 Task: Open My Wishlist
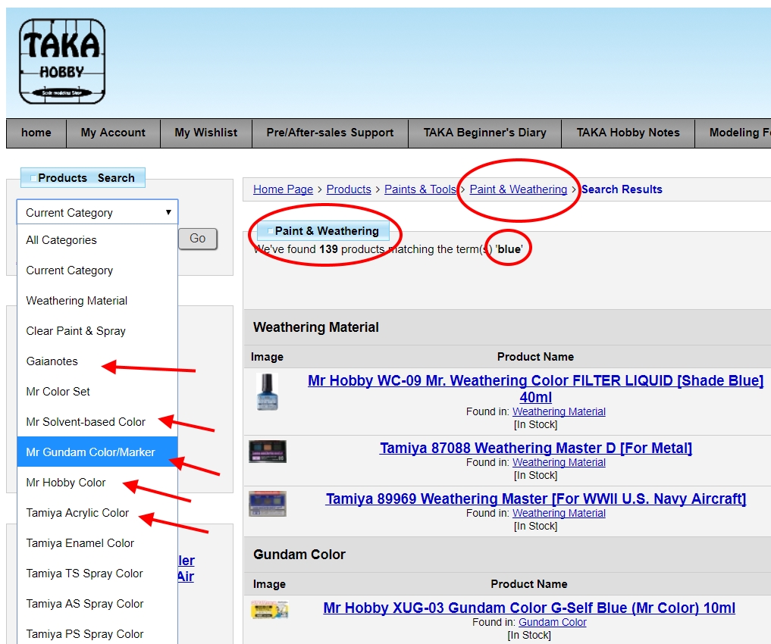coord(206,133)
